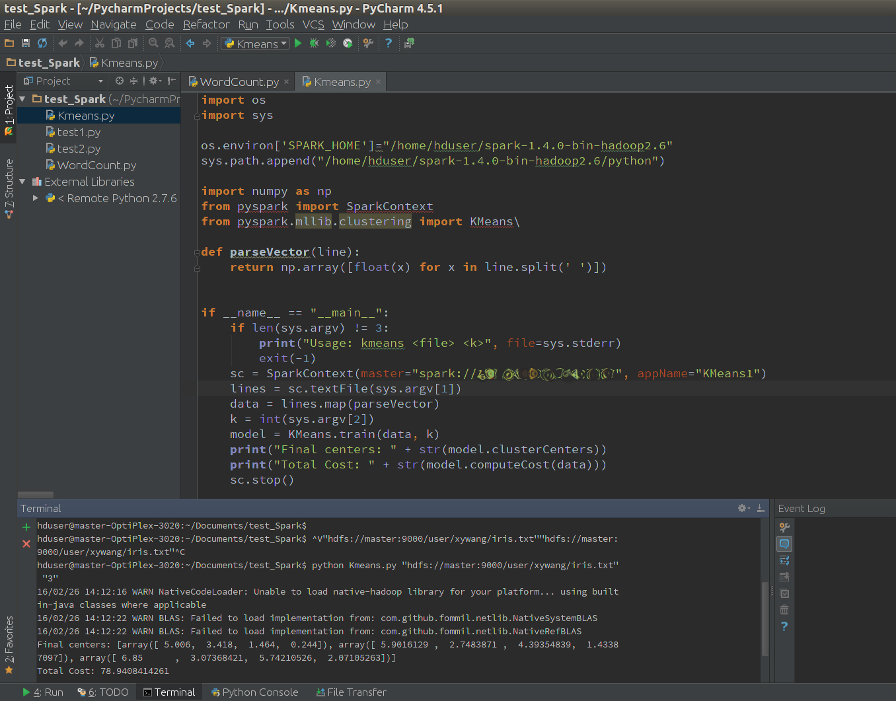896x701 pixels.
Task: Switch to the WordCount.py editor tab
Action: pyautogui.click(x=237, y=81)
